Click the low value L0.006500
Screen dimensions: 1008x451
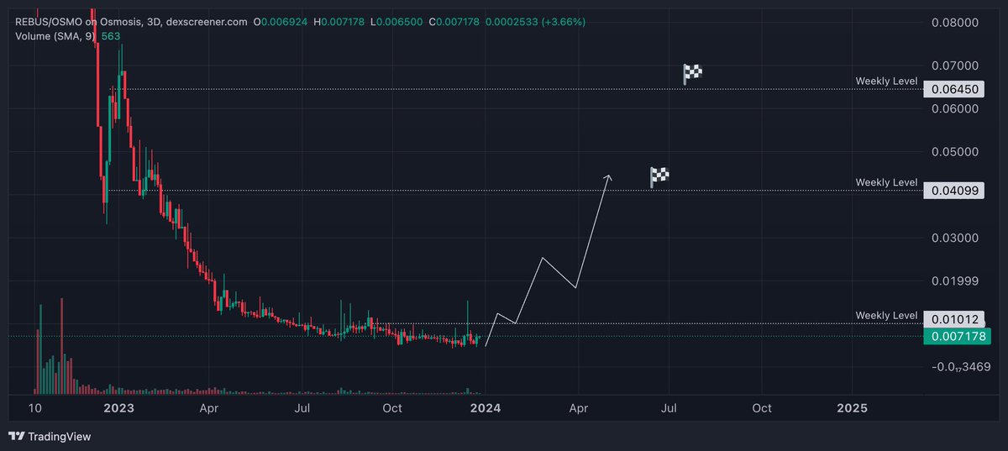pos(397,21)
